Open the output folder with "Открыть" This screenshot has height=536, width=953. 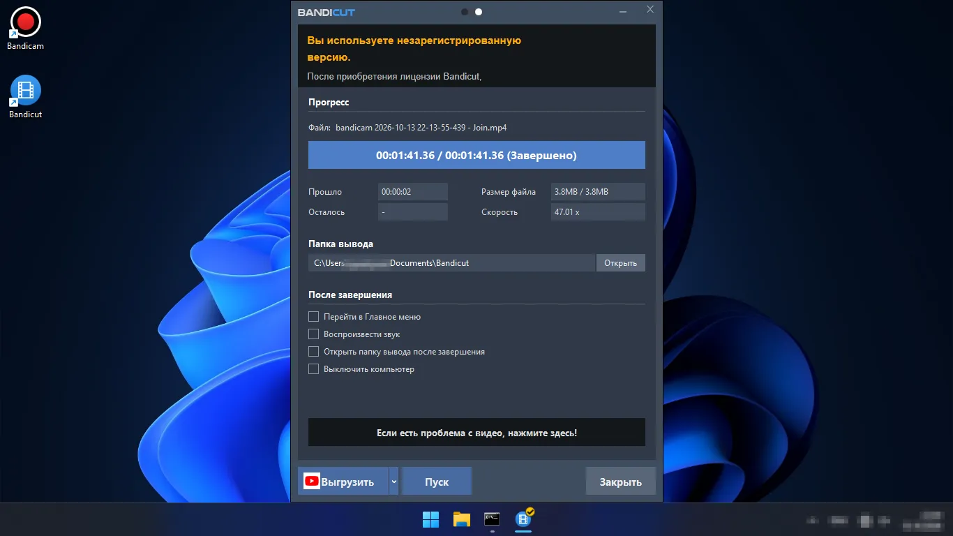pyautogui.click(x=621, y=262)
